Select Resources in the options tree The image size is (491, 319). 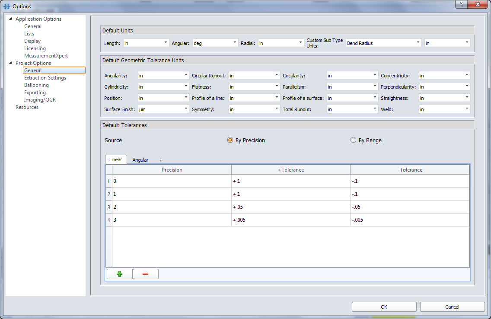click(x=27, y=107)
